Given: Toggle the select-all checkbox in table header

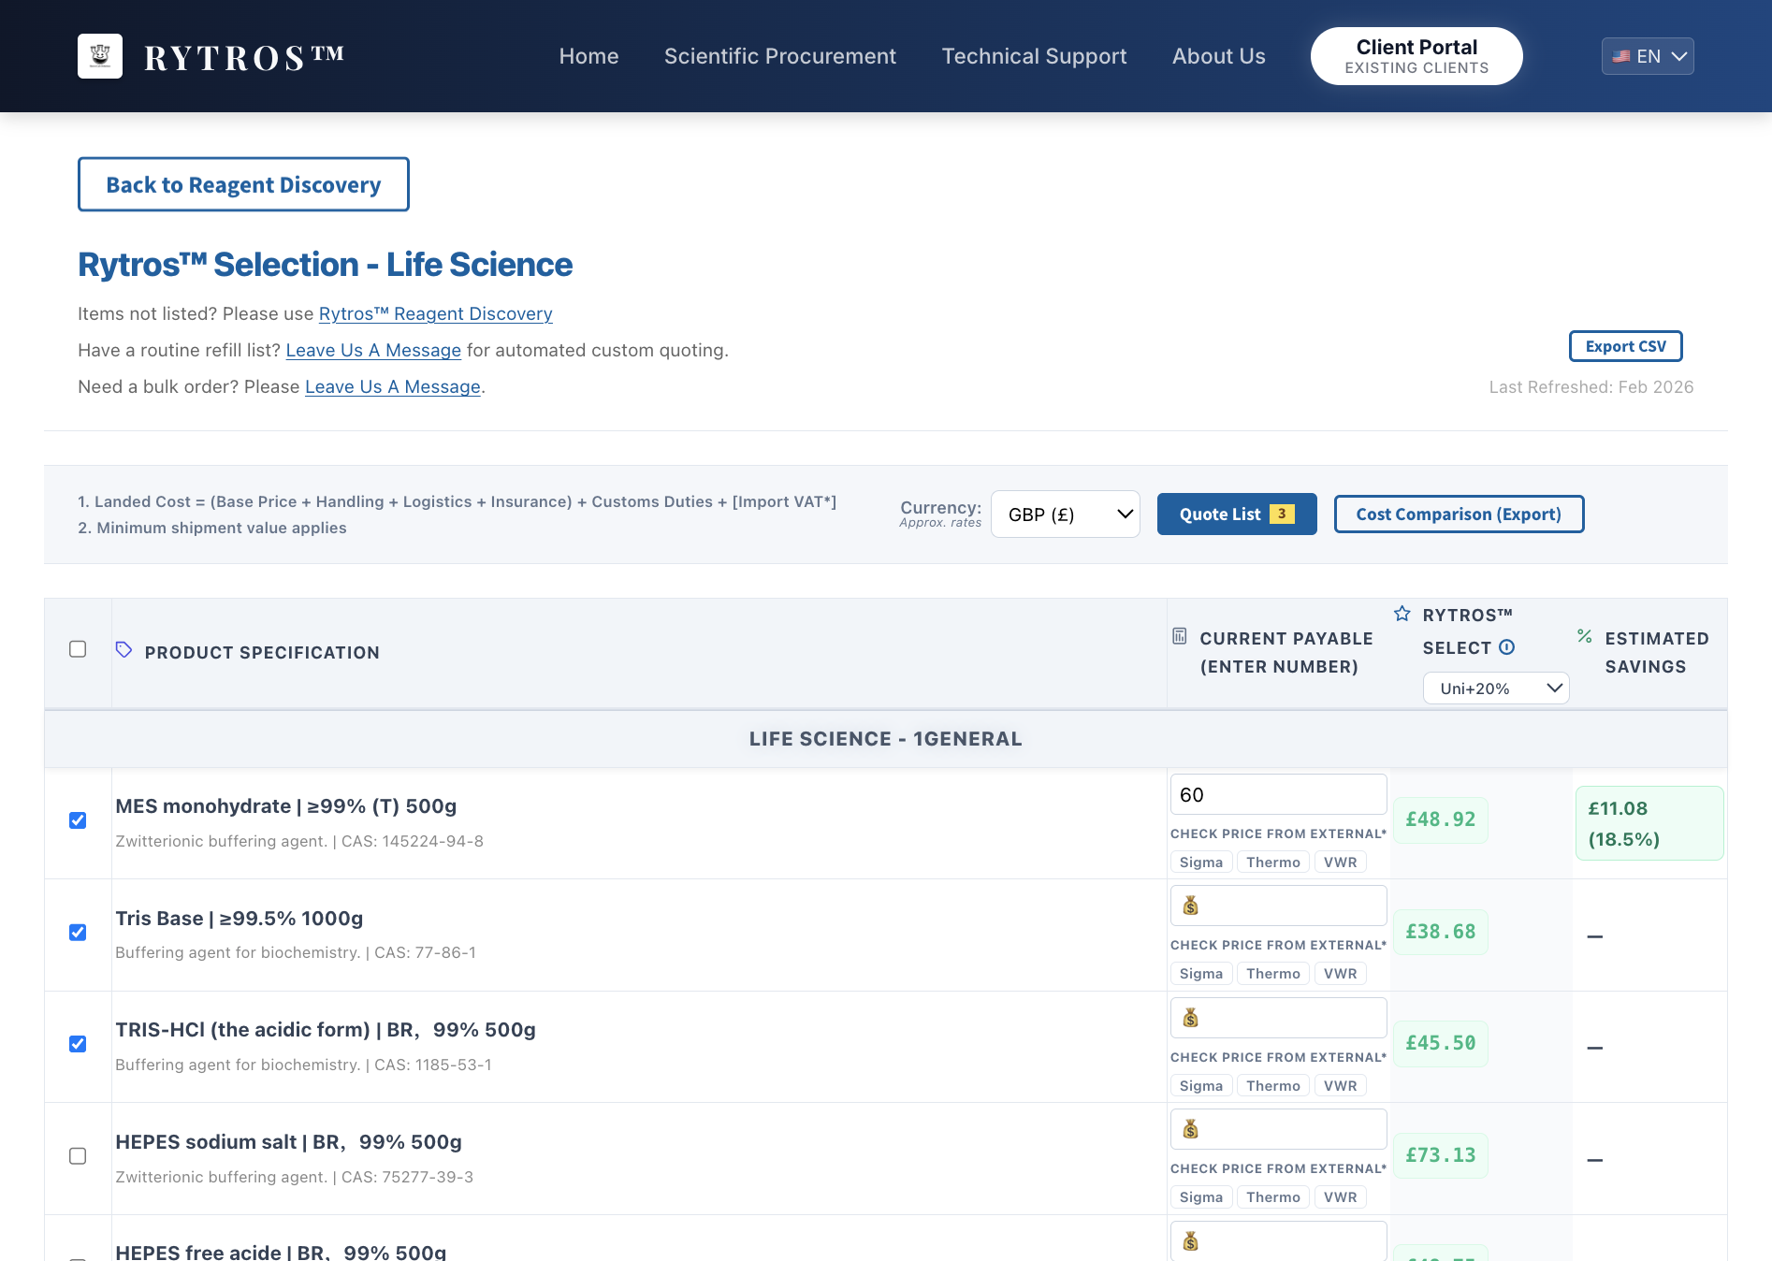Looking at the screenshot, I should coord(78,649).
